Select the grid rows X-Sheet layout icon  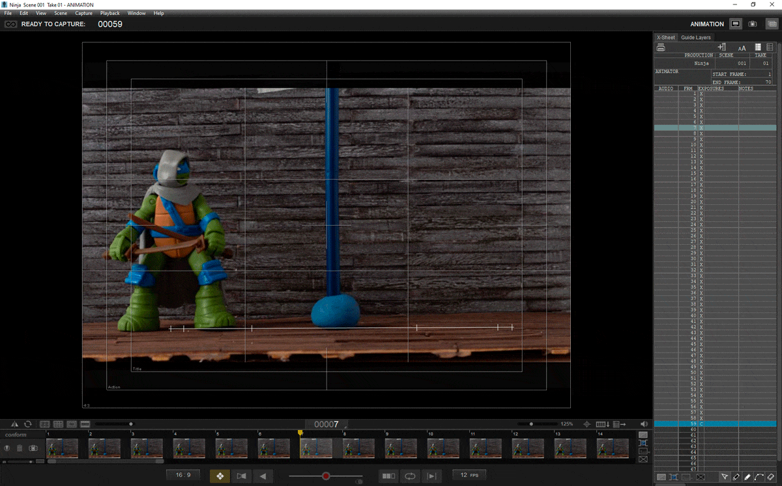770,47
